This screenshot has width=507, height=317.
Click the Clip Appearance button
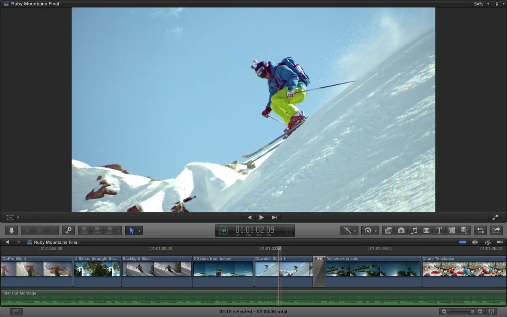(492, 312)
